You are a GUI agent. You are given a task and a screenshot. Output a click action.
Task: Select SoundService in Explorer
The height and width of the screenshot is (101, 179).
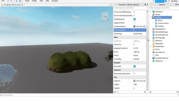[160, 52]
